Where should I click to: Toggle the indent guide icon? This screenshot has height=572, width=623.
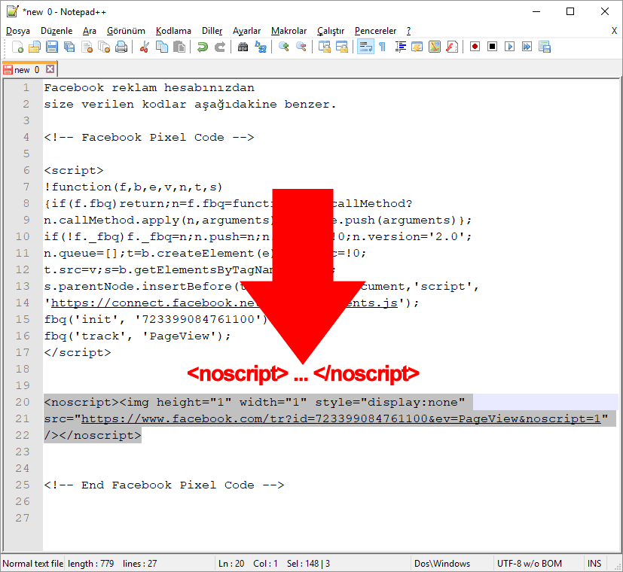400,47
